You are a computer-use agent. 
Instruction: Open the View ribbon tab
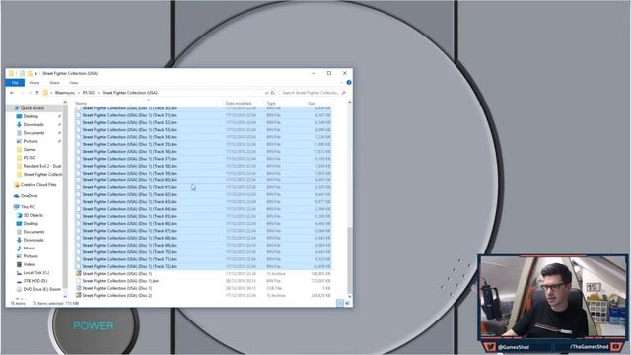click(74, 83)
